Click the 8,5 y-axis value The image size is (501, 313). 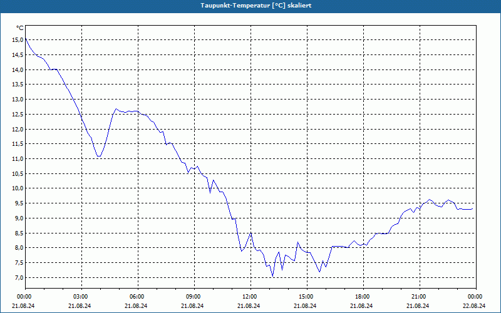(19, 233)
